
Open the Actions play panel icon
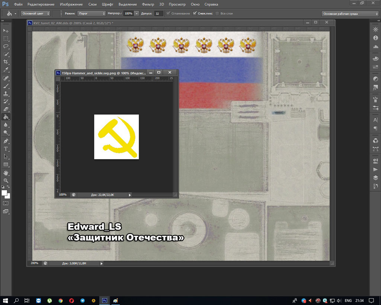pos(375,169)
